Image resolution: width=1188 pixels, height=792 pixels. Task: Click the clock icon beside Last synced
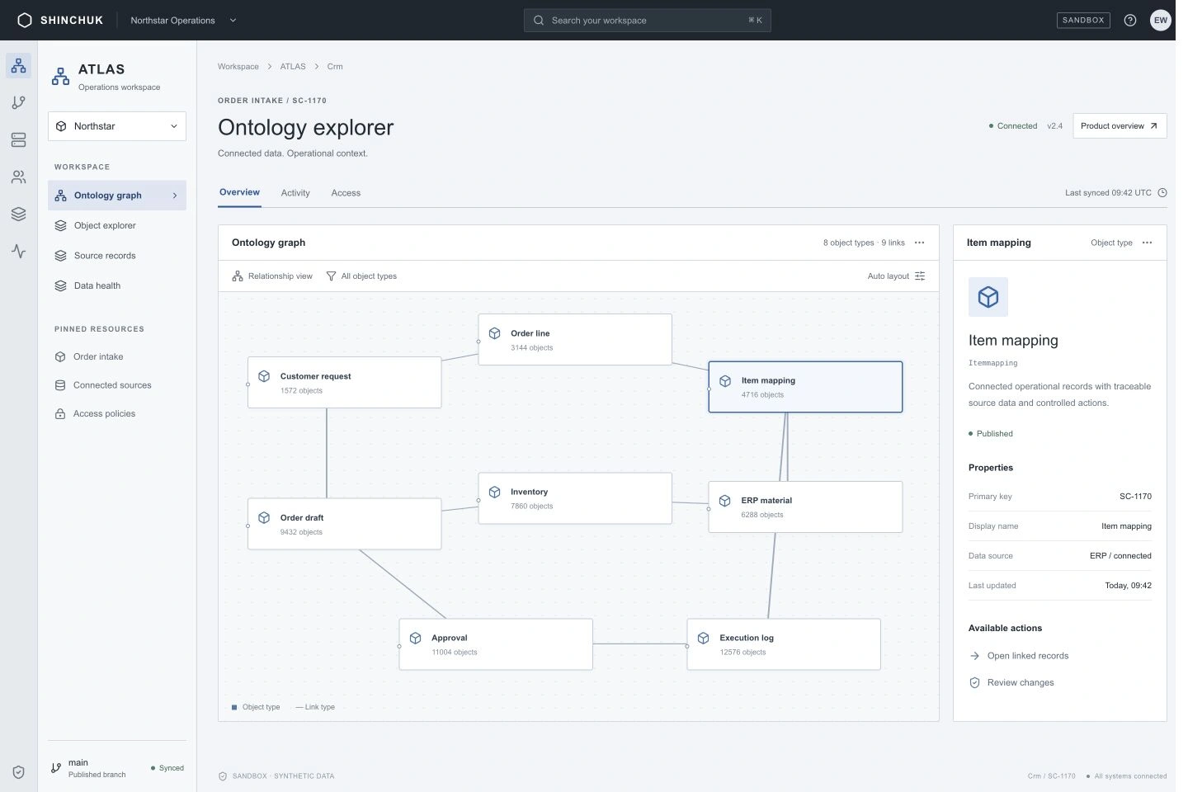1162,193
